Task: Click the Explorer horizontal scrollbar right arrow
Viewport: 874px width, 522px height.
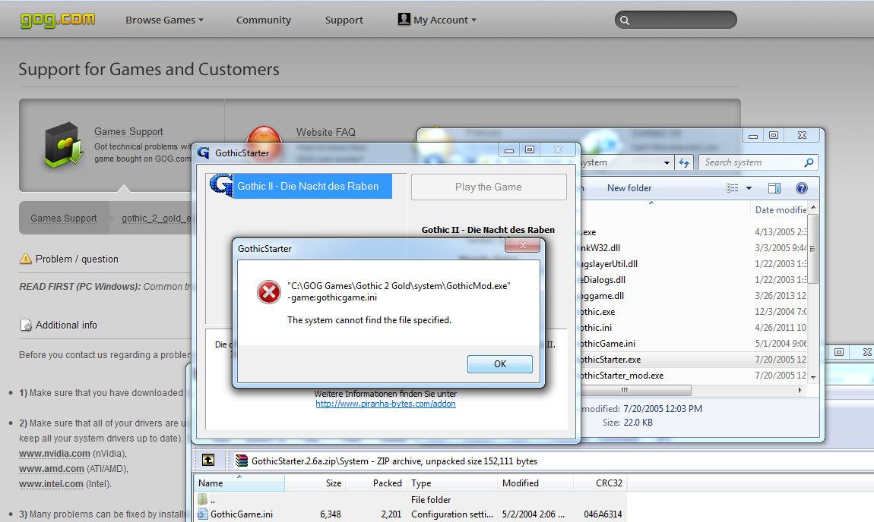Action: click(800, 390)
